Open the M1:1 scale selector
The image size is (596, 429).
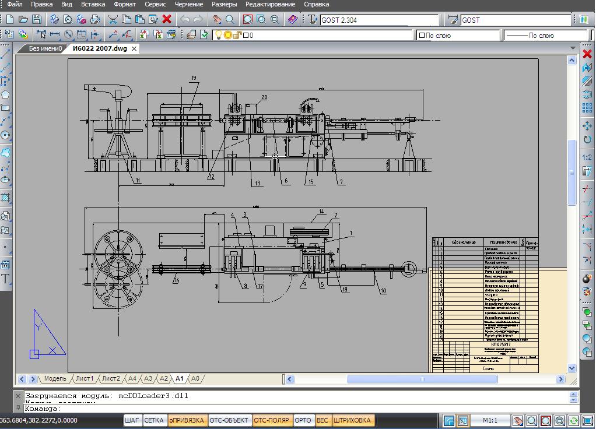pyautogui.click(x=490, y=420)
